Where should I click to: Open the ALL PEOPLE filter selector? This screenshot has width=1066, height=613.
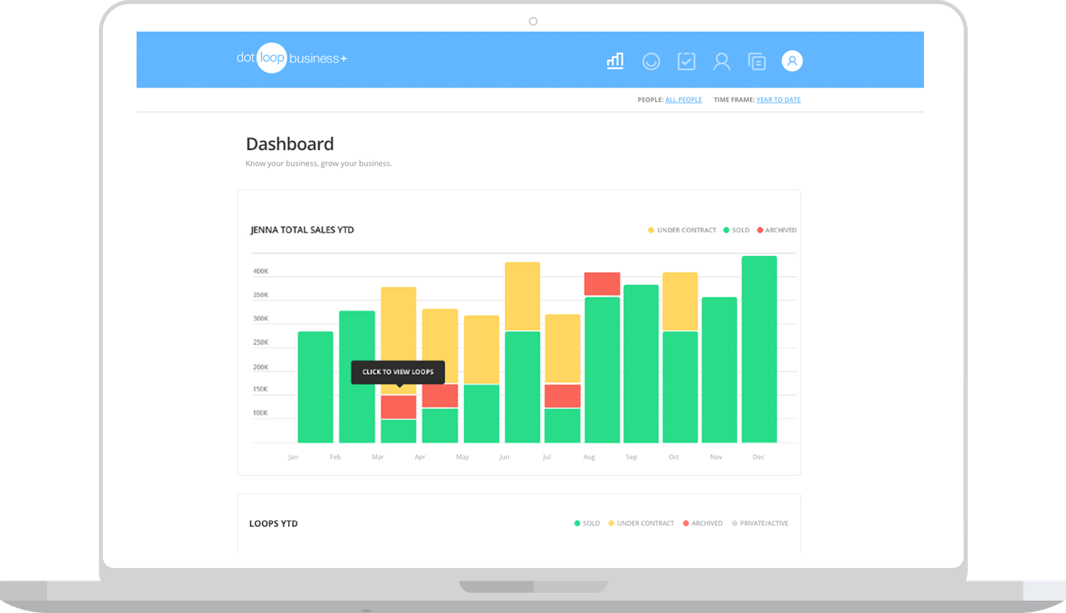(683, 100)
